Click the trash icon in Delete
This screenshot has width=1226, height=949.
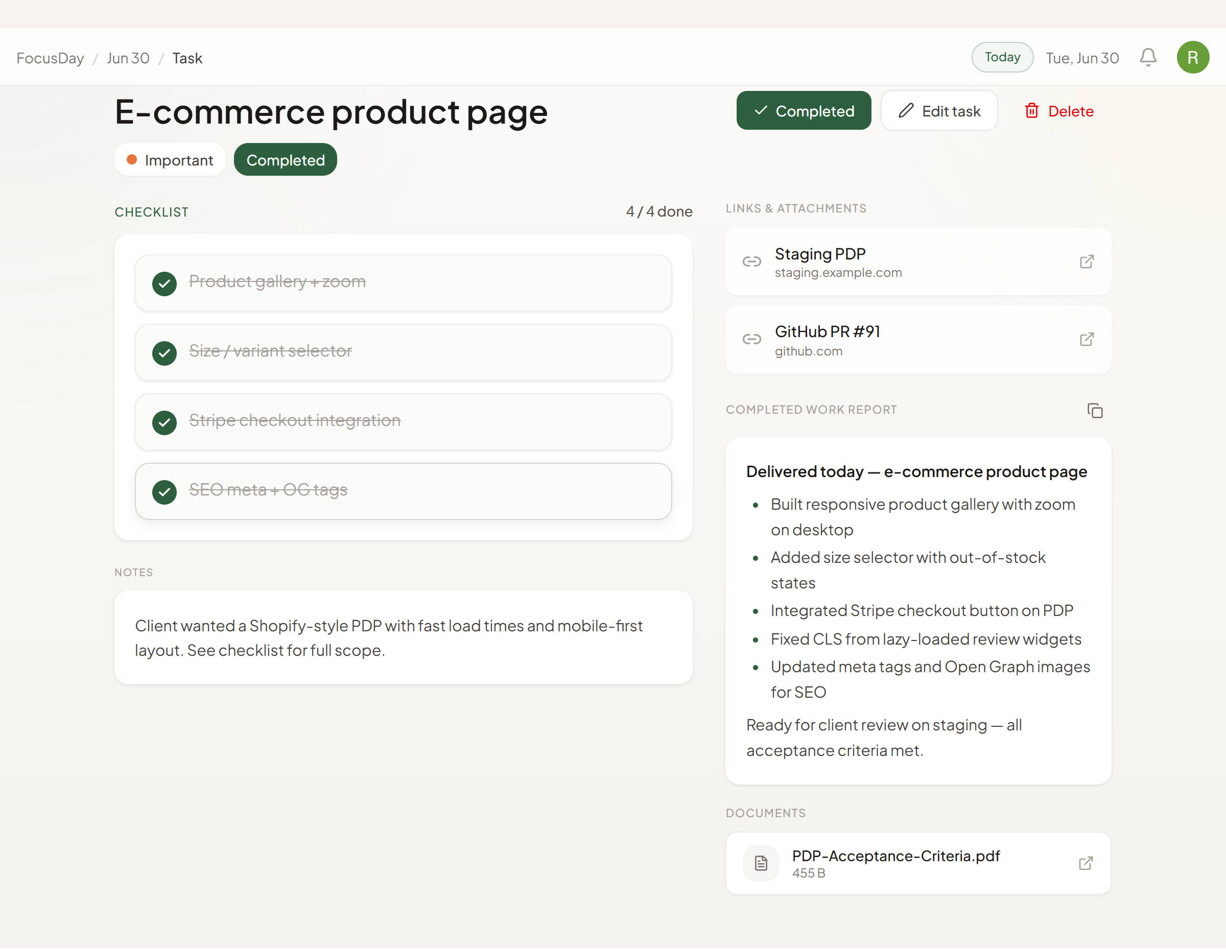click(x=1032, y=110)
